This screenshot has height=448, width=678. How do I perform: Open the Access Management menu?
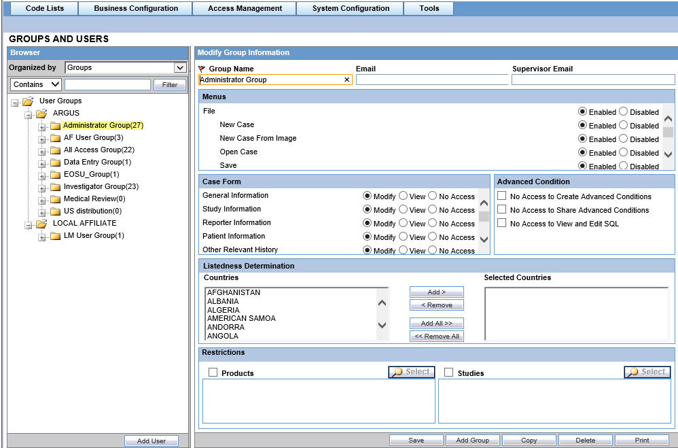coord(245,8)
